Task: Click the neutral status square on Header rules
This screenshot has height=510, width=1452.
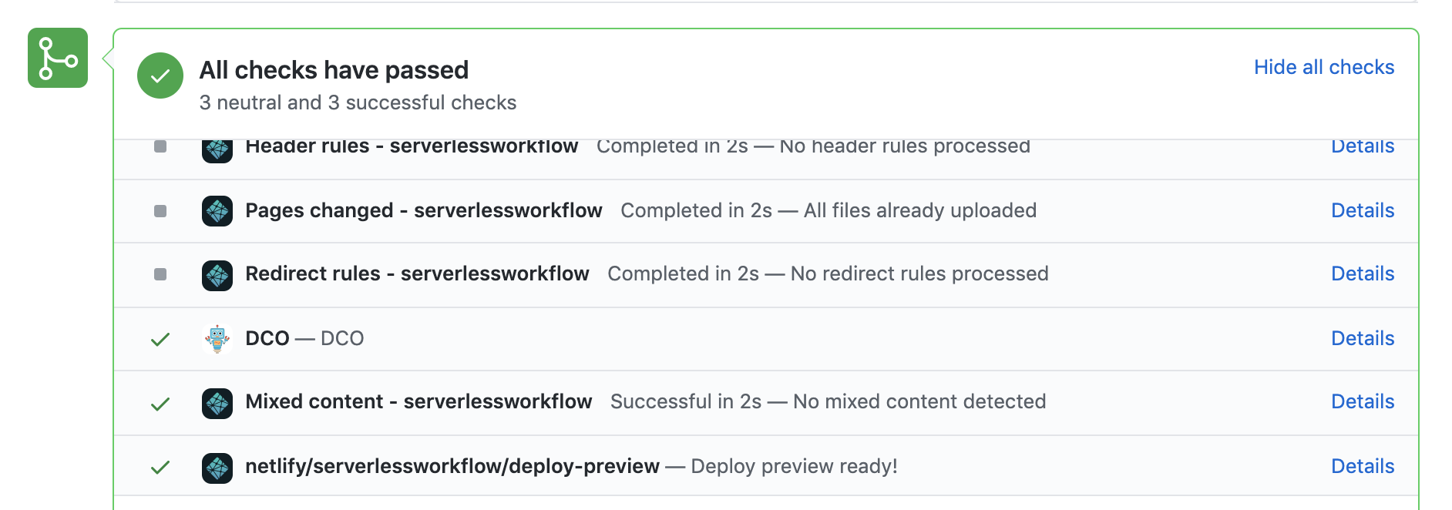Action: pyautogui.click(x=160, y=146)
